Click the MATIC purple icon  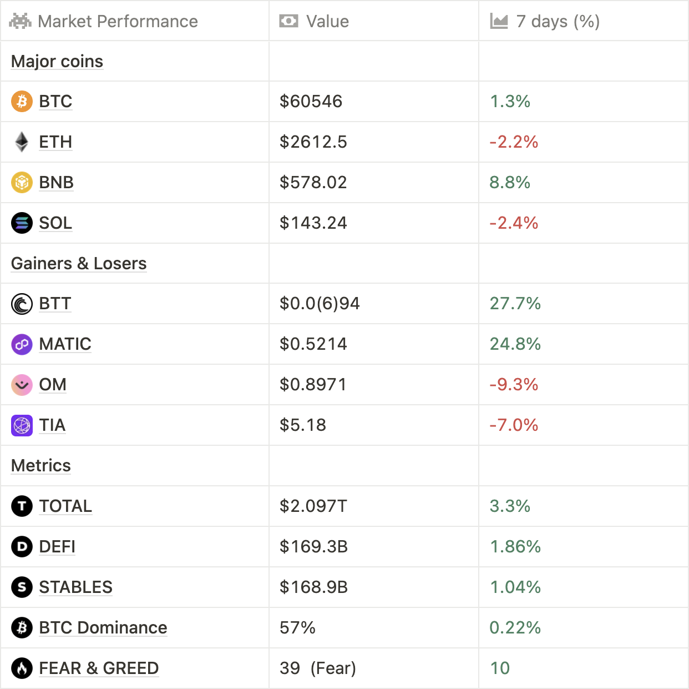click(22, 344)
